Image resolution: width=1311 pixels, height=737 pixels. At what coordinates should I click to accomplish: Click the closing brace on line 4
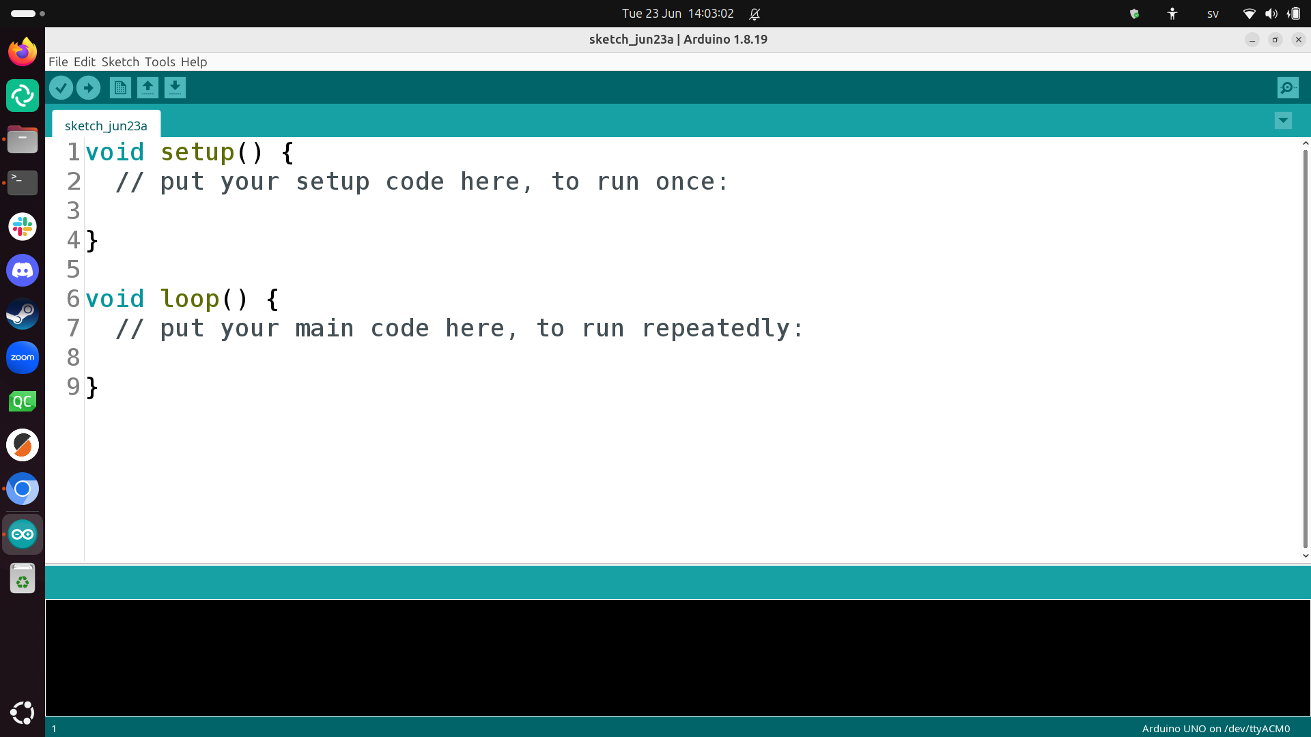pos(92,240)
